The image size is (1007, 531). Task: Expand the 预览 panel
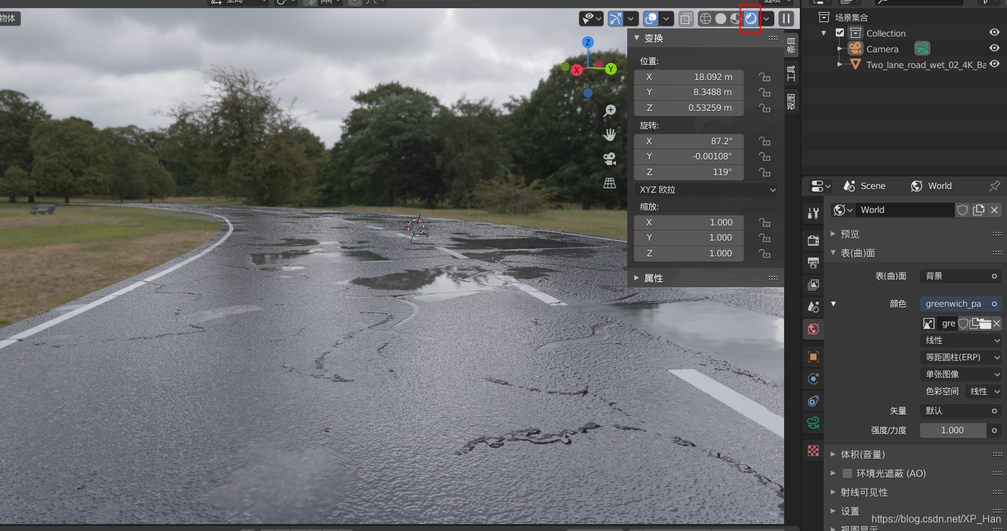point(833,234)
